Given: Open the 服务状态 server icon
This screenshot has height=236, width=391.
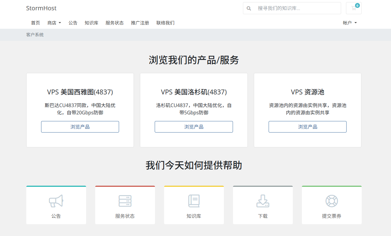Looking at the screenshot, I should tap(125, 201).
